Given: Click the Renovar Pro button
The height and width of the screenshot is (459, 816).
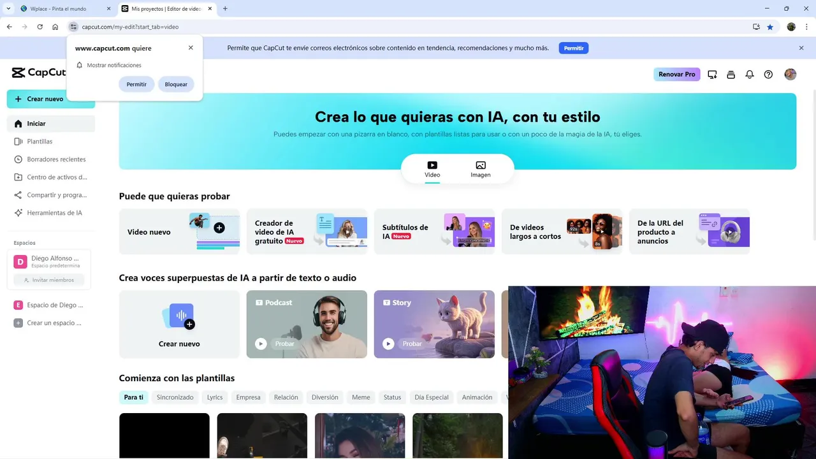Looking at the screenshot, I should coord(676,75).
